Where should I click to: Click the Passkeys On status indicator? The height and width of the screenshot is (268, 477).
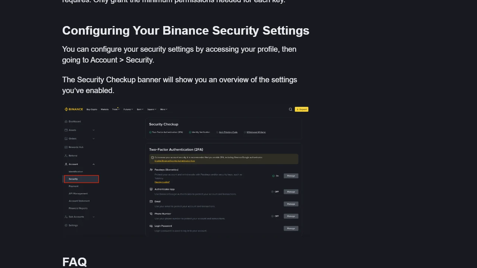[275, 176]
